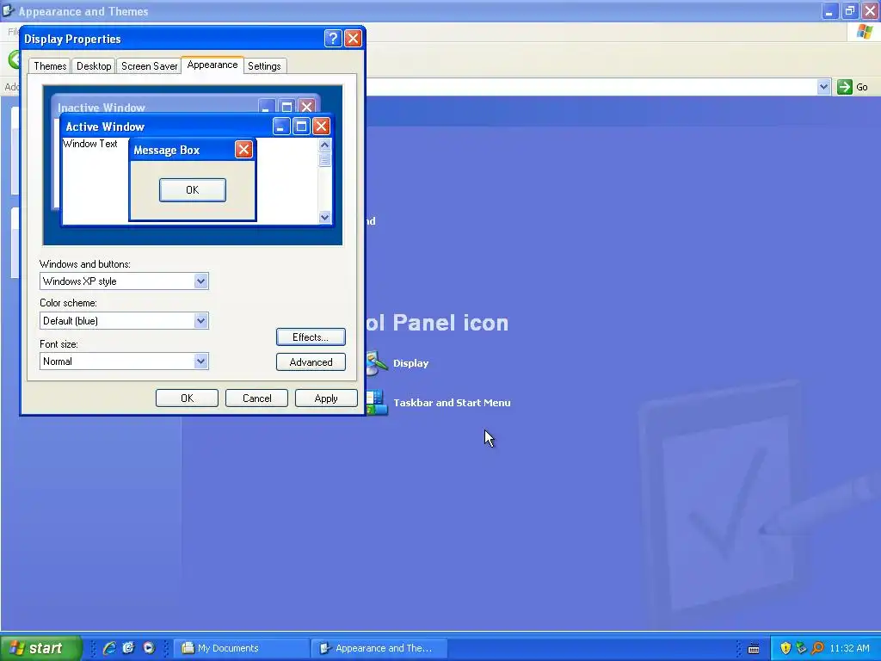Expand the address bar dropdown arrow
The width and height of the screenshot is (881, 661).
tap(823, 87)
